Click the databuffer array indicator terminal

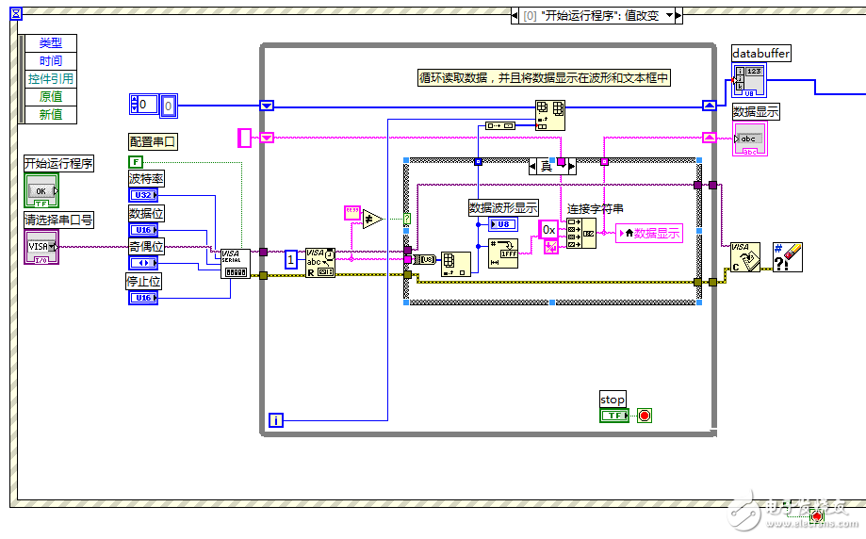[749, 81]
